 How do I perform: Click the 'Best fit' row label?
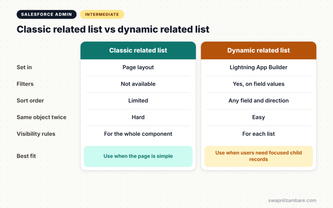(26, 156)
